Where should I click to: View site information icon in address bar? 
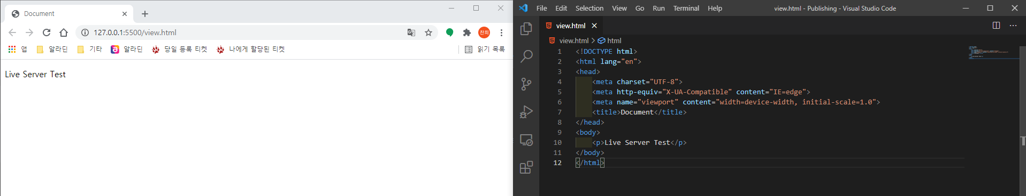(x=85, y=32)
